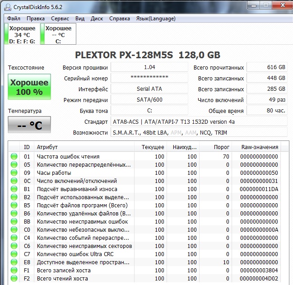
Task: Click the masked serial number field
Action: pos(149,78)
